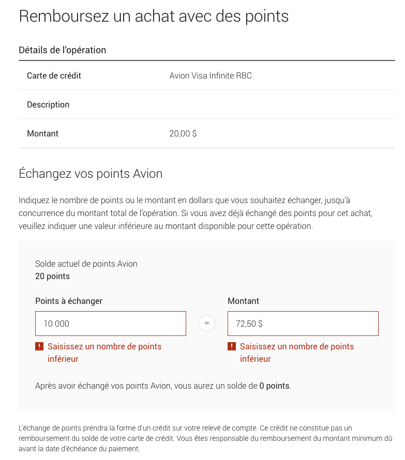
Task: Click the error icon under Montant field
Action: coord(232,346)
